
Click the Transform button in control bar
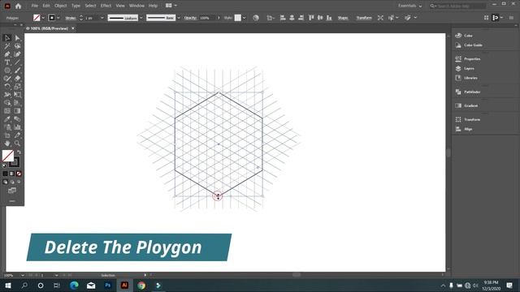pos(364,18)
